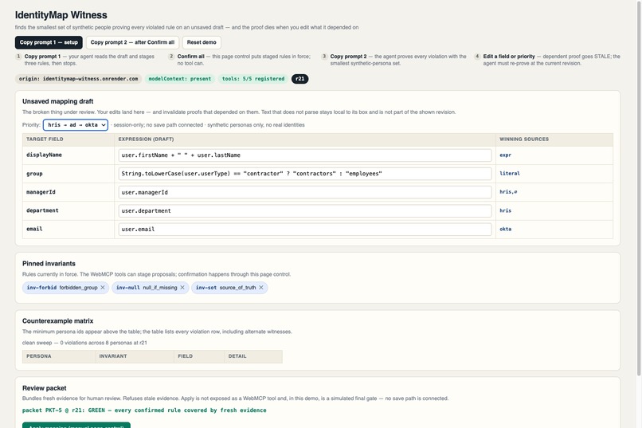642x428 pixels.
Task: Click the group target field cell
Action: [69, 174]
